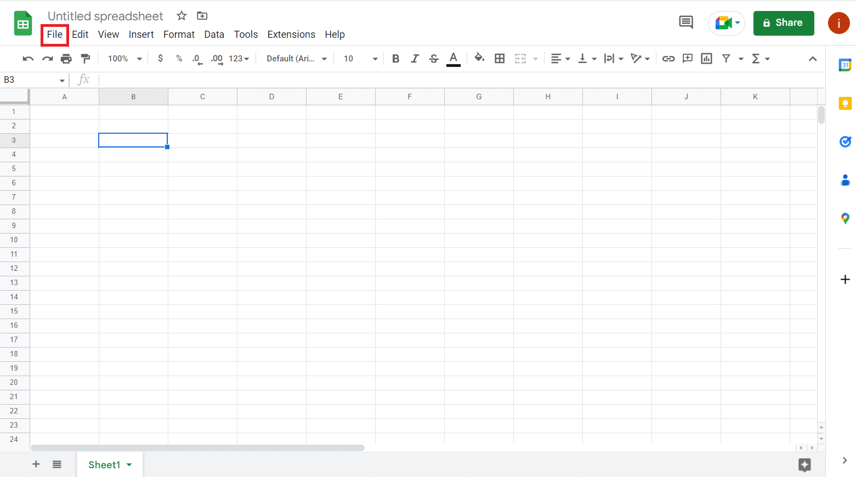Click the Redo icon in toolbar
This screenshot has height=477, width=856.
48,59
